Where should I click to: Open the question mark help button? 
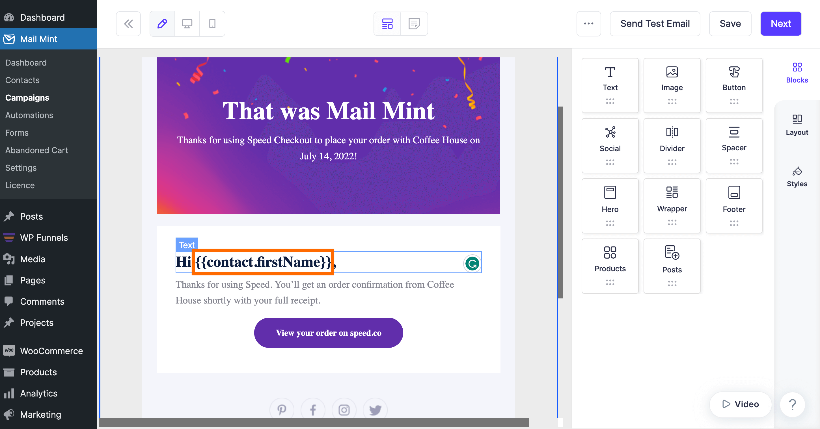click(x=792, y=404)
